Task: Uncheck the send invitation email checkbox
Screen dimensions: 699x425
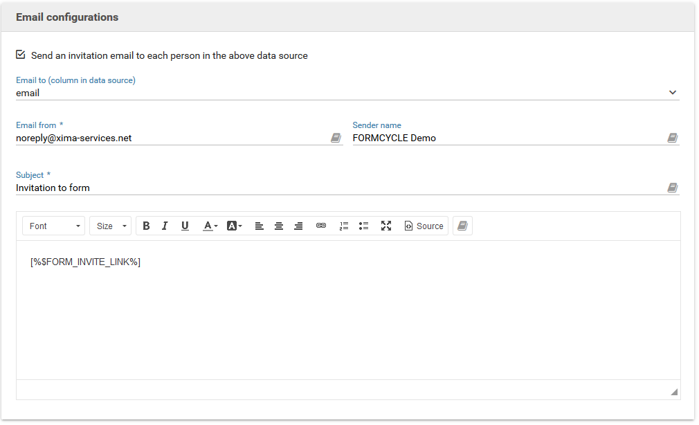Action: [x=21, y=55]
